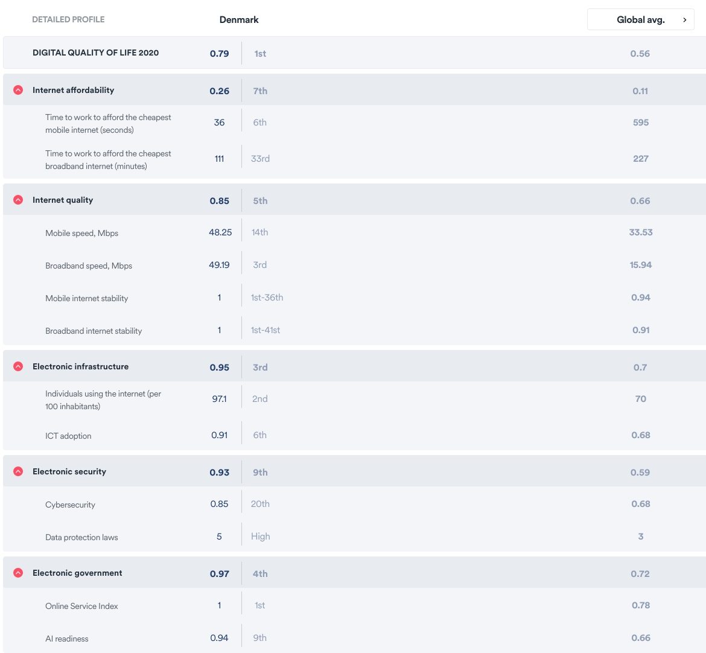Click the Data protection laws label

point(81,537)
